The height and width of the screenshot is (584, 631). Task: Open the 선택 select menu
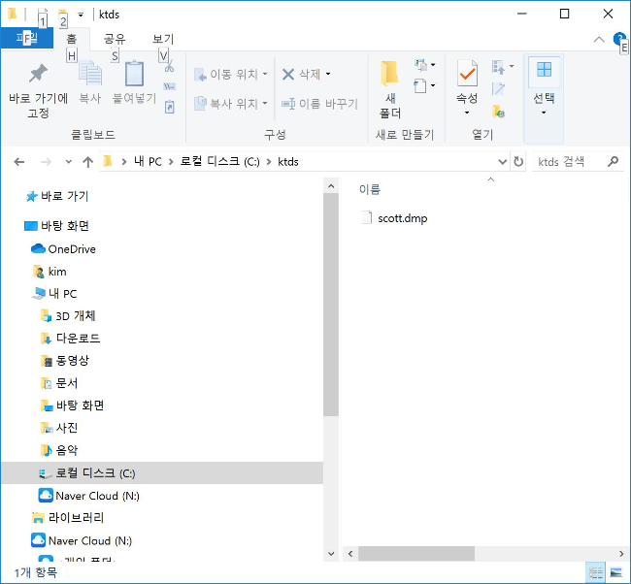(x=544, y=88)
